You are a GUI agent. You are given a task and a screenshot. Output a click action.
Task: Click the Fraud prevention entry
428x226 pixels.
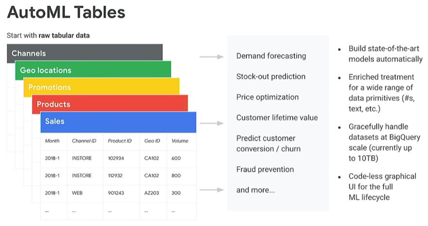265,169
